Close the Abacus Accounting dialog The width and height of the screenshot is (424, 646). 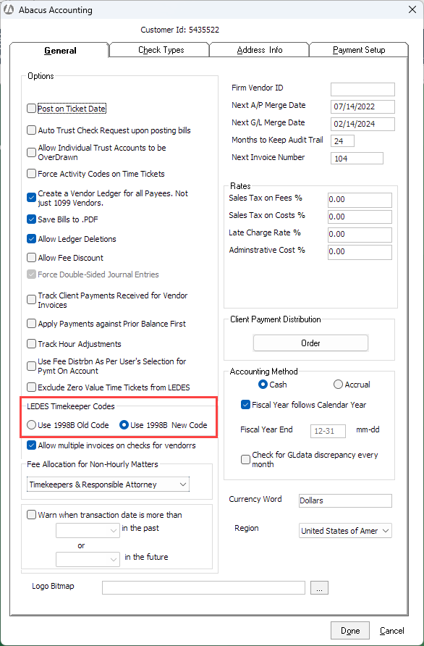coord(412,9)
